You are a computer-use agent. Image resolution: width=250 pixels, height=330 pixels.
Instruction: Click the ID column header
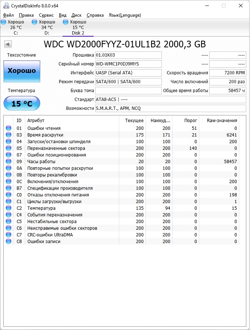[19, 120]
